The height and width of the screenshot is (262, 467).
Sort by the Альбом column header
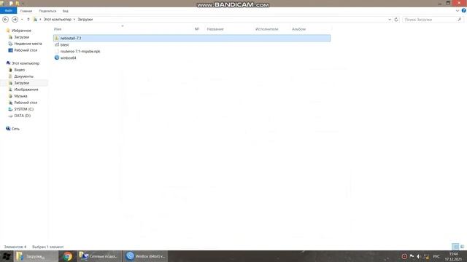tap(298, 29)
